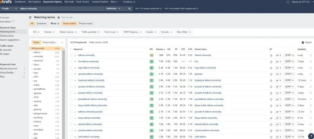Click the search magnifier button
The width and height of the screenshot is (314, 139).
pos(129,9)
